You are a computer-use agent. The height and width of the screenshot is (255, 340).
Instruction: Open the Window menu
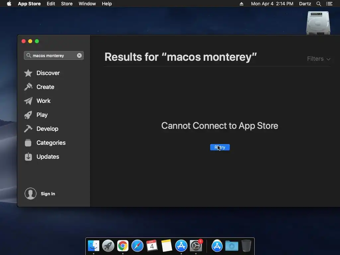coord(87,4)
